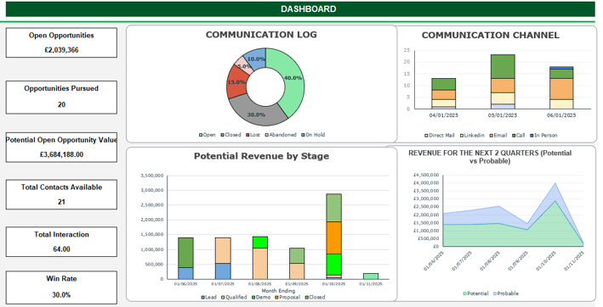Screen dimensions: 603x307
Task: Select the Open Opportunities KPI card
Action: coord(61,42)
